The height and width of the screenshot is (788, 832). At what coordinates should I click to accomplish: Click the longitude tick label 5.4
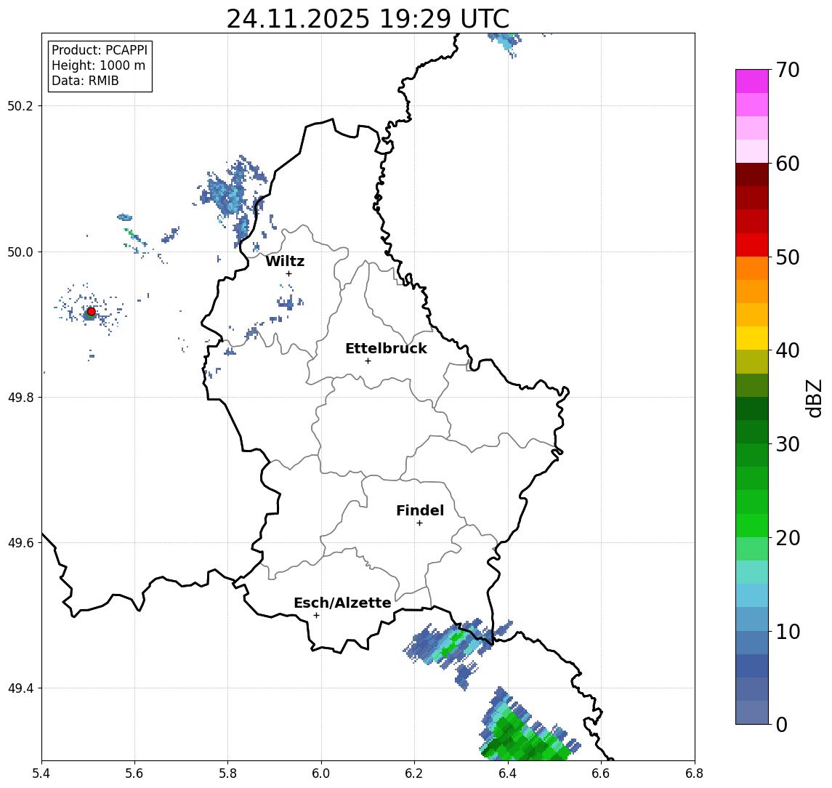coord(41,773)
